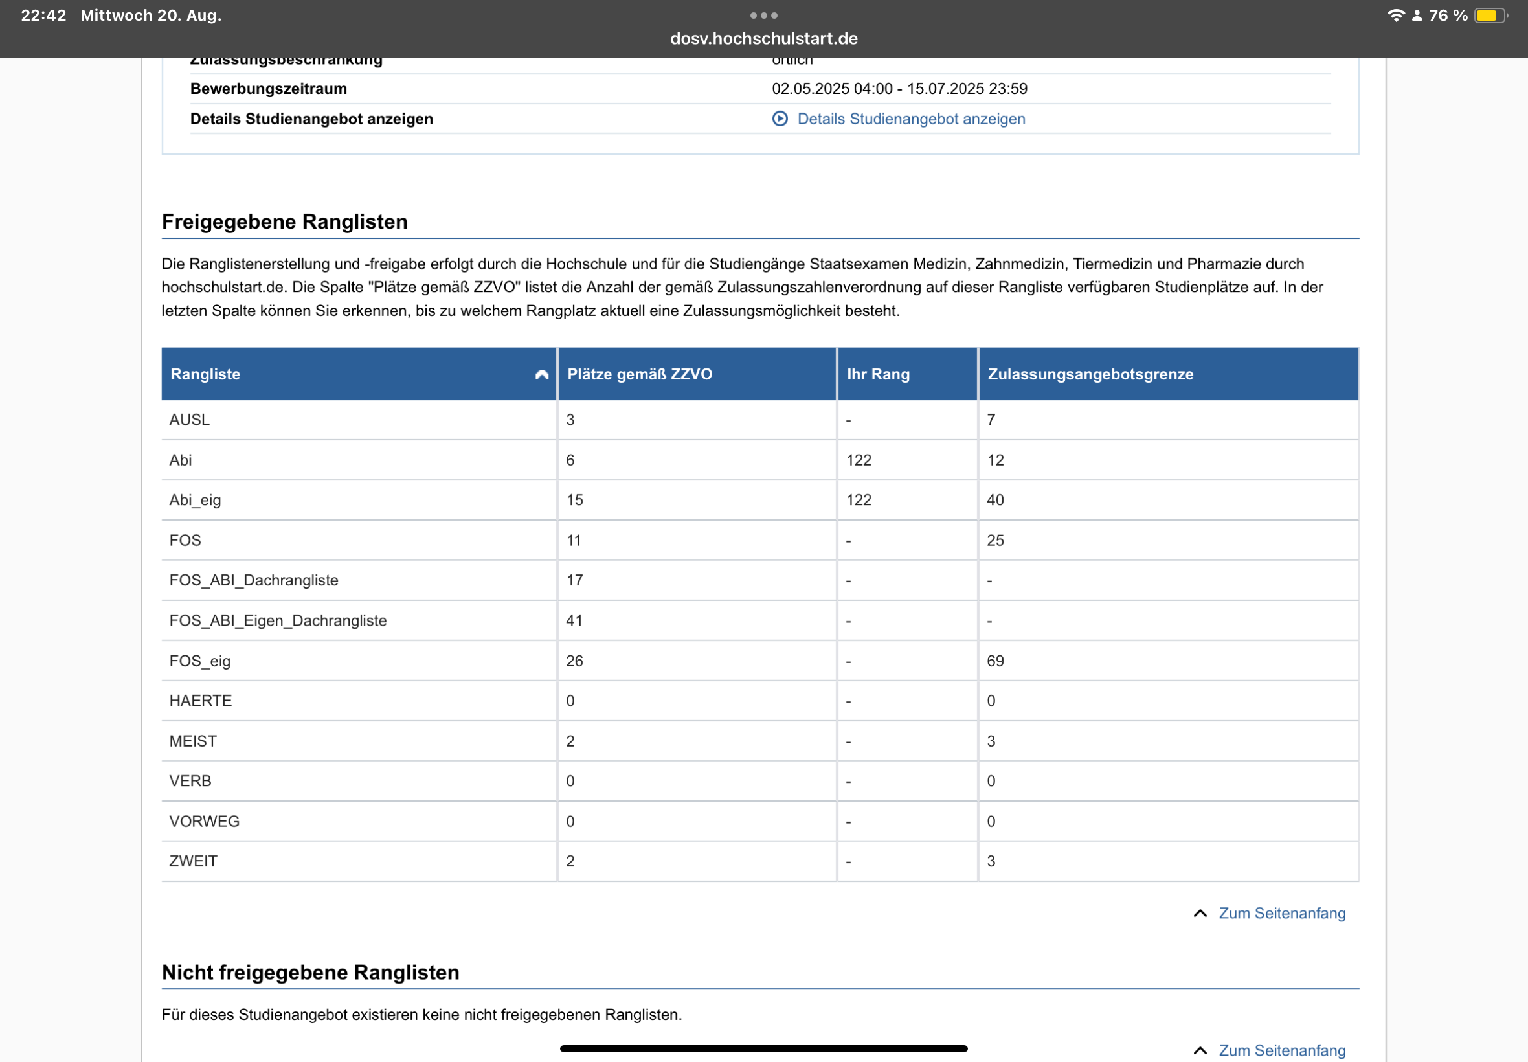Click the sort arrow in Rangliste header
Image resolution: width=1528 pixels, height=1062 pixels.
click(x=541, y=375)
